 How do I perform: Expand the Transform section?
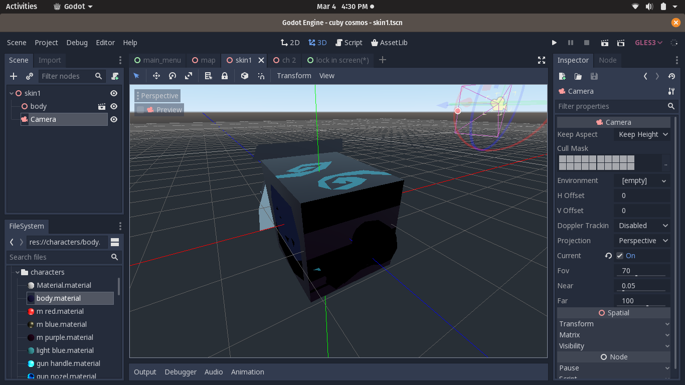pyautogui.click(x=613, y=324)
